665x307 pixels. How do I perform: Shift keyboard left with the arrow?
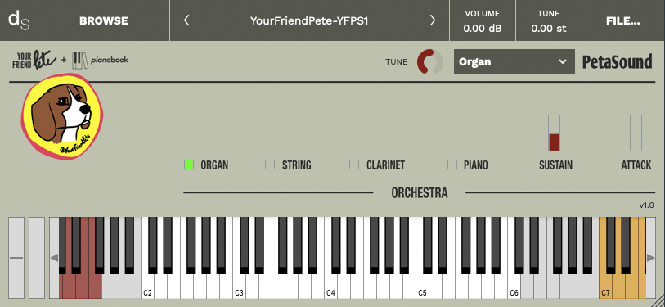[54, 258]
